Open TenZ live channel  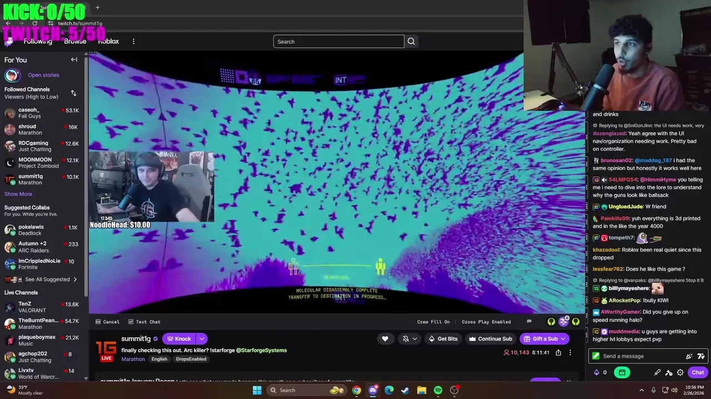click(x=42, y=307)
